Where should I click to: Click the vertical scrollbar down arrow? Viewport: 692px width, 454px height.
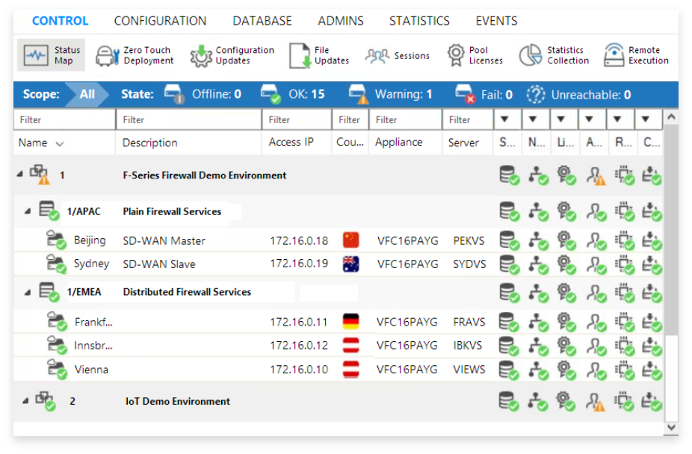[x=671, y=427]
